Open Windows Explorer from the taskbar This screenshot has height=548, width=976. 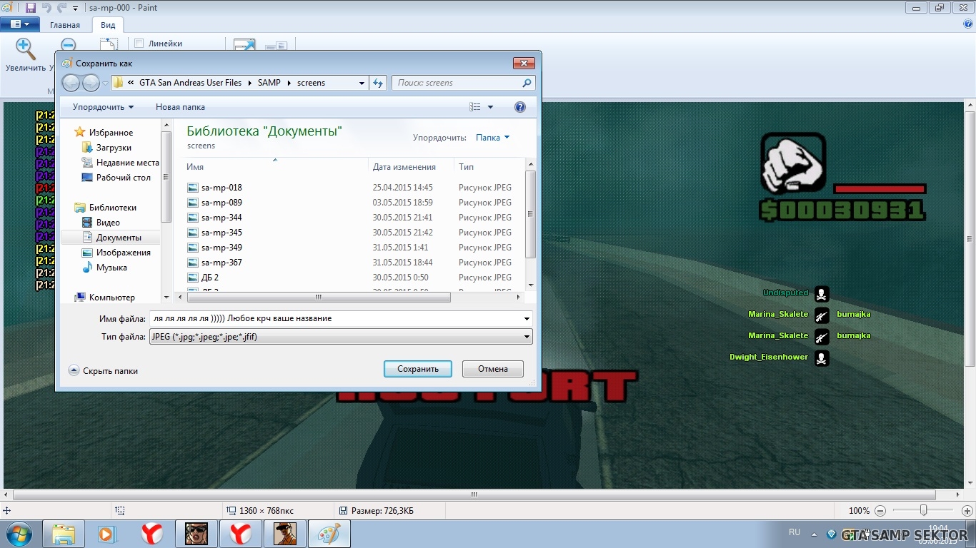tap(63, 534)
